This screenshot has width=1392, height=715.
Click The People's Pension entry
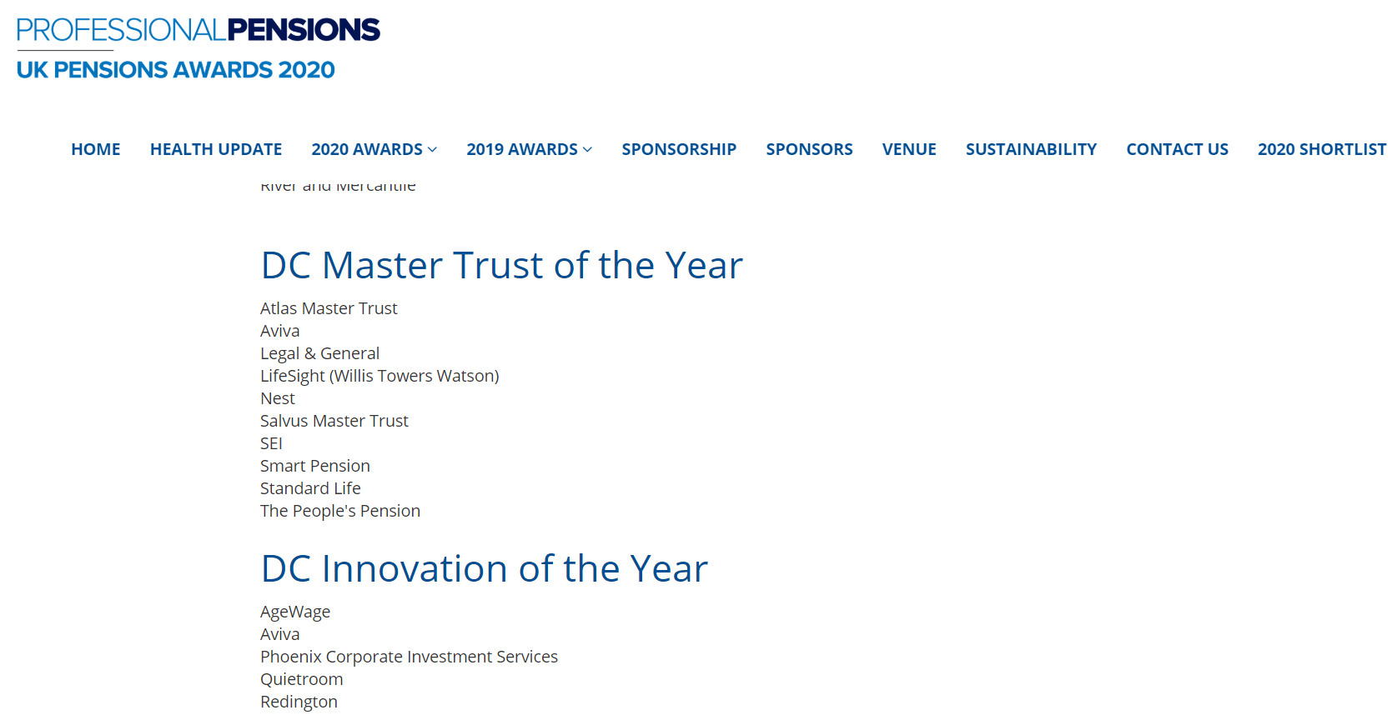click(x=340, y=511)
